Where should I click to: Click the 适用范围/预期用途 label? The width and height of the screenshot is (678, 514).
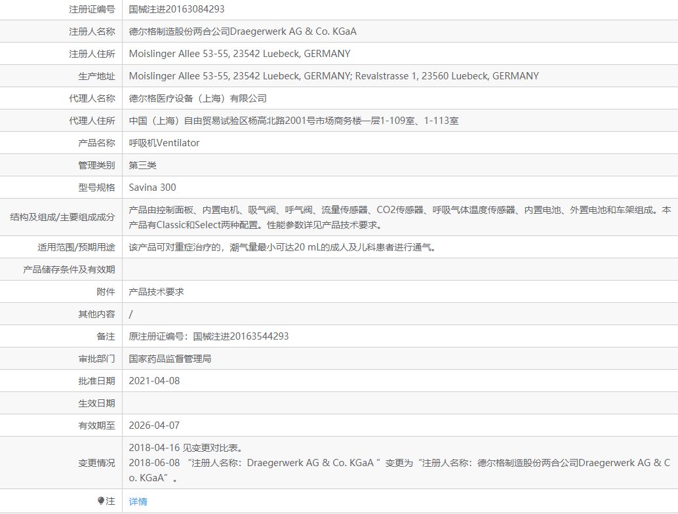77,247
